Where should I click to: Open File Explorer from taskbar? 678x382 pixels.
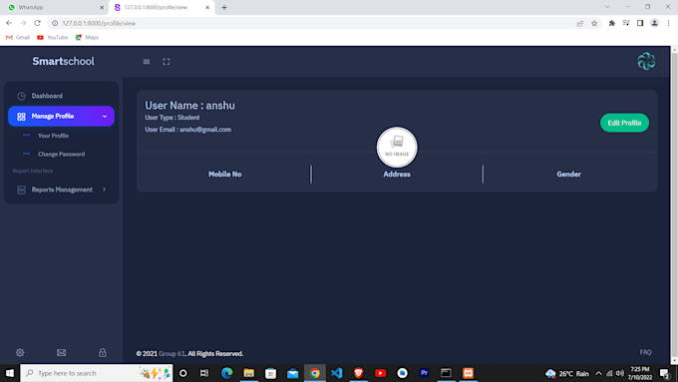coord(248,373)
